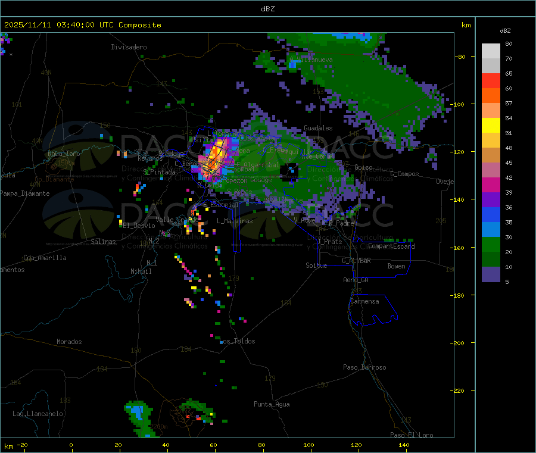Image resolution: width=536 pixels, height=453 pixels.
Task: Click the 'dBZ' title at top center
Action: [x=267, y=9]
